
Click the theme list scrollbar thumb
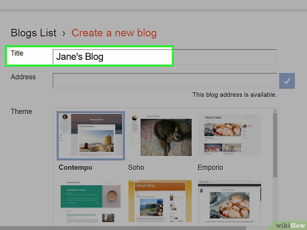pos(275,143)
